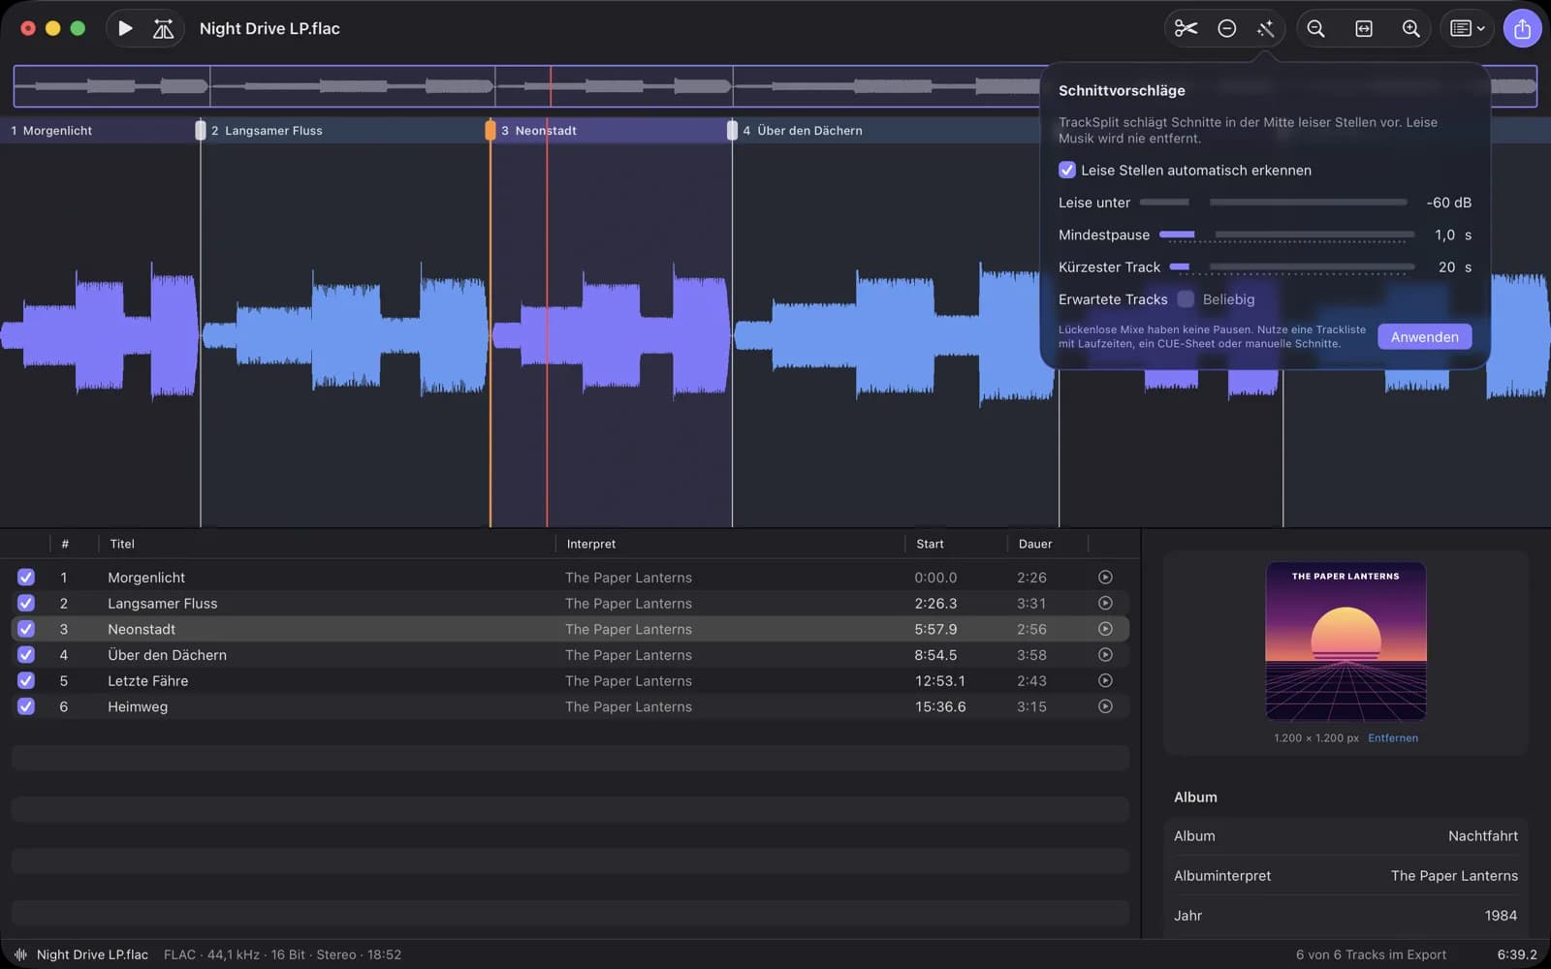Sort by the Titel column header

[x=122, y=544]
